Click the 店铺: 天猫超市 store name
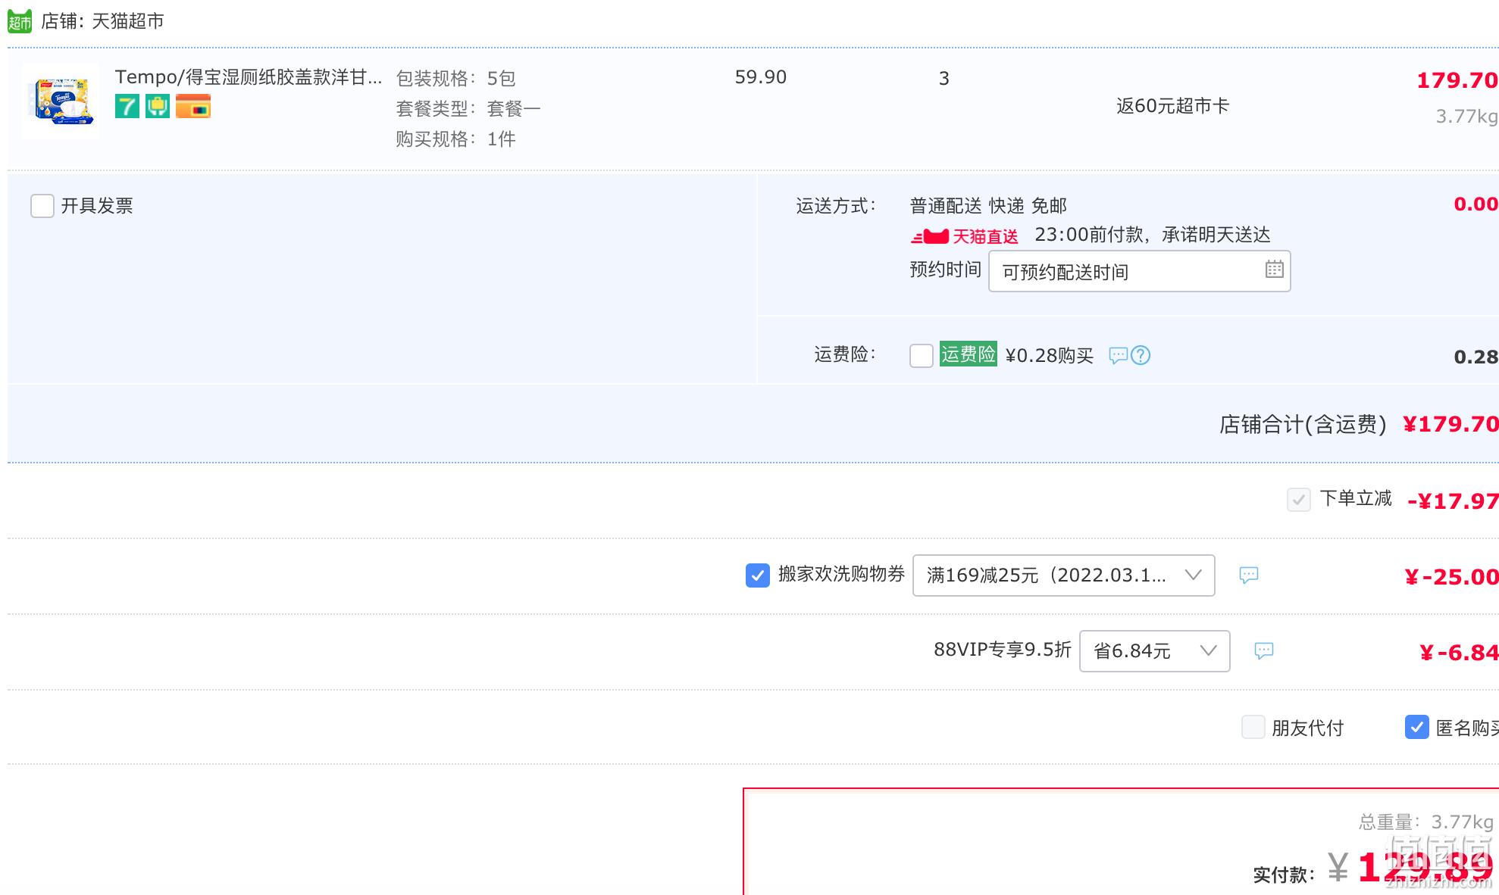Image resolution: width=1499 pixels, height=895 pixels. tap(102, 21)
